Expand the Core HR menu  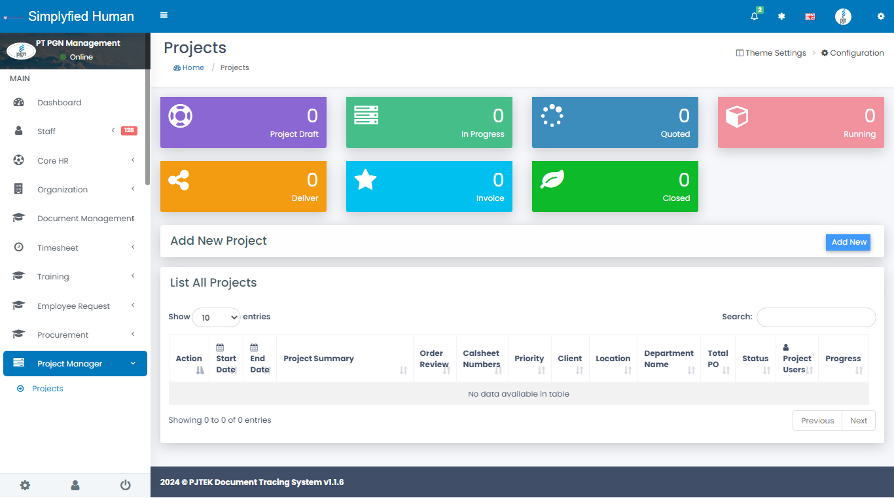coord(53,161)
